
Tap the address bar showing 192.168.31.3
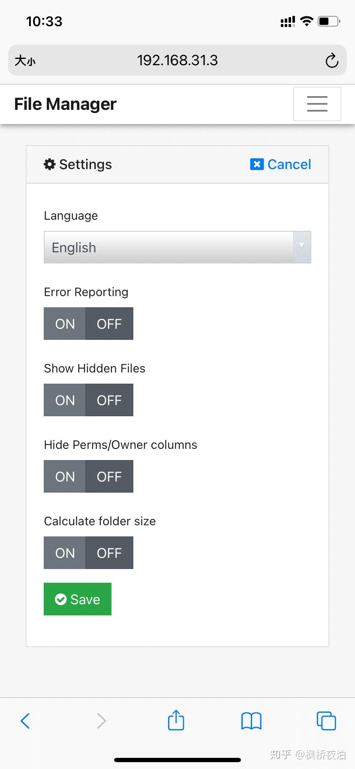pos(177,60)
